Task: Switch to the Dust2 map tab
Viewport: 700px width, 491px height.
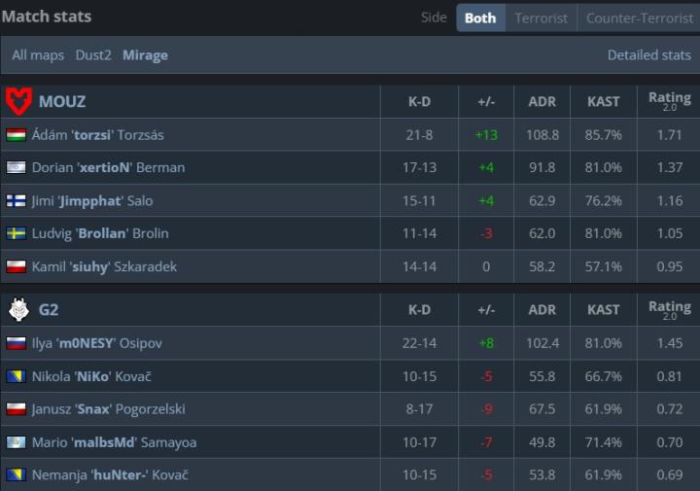Action: (x=93, y=55)
